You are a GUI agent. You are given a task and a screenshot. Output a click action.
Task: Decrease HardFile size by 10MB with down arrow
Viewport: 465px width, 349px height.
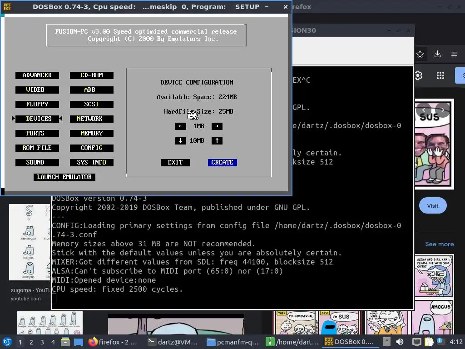coord(181,141)
